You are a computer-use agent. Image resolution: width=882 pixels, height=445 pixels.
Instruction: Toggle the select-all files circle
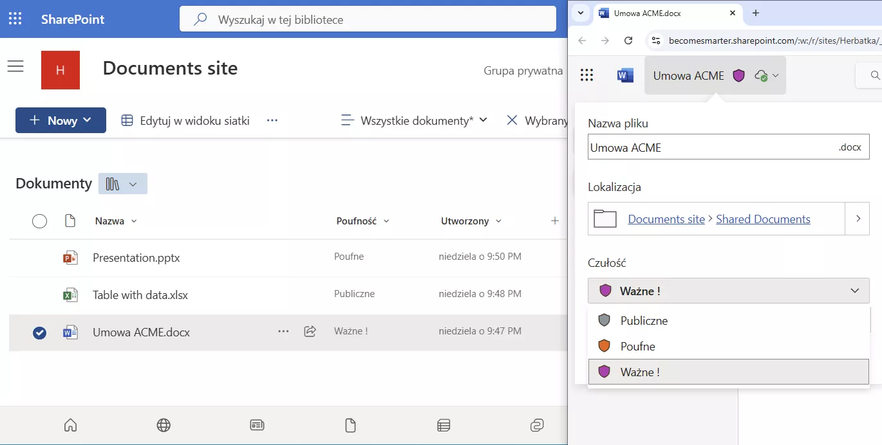click(x=39, y=221)
